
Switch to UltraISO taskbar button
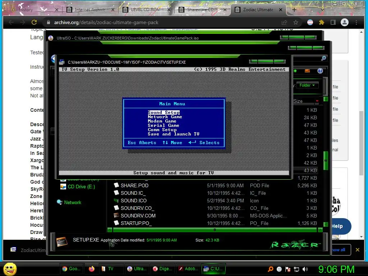(x=137, y=269)
